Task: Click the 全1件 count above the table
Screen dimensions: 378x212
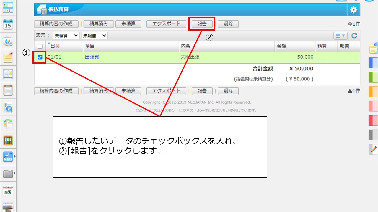Action: pyautogui.click(x=354, y=24)
